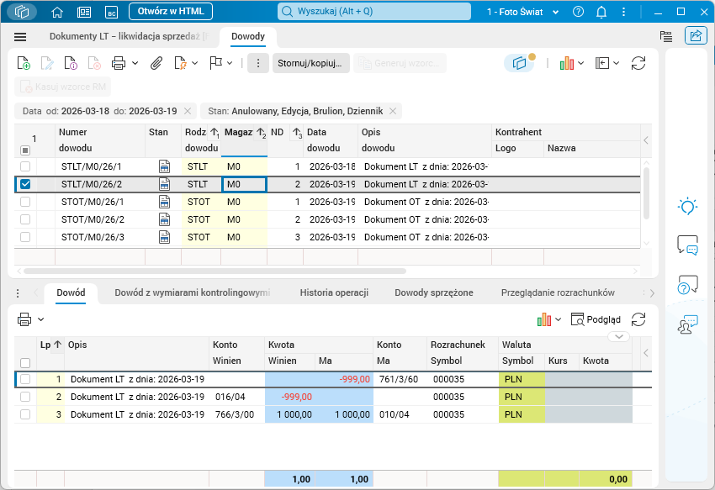The image size is (715, 490).
Task: Switch to Historia operacji tab
Action: tap(334, 292)
